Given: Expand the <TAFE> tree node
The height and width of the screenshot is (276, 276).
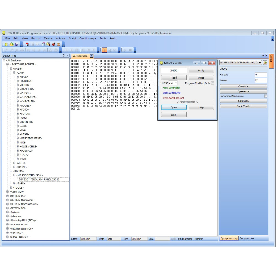Looking at the screenshot, I should [x=14, y=183].
